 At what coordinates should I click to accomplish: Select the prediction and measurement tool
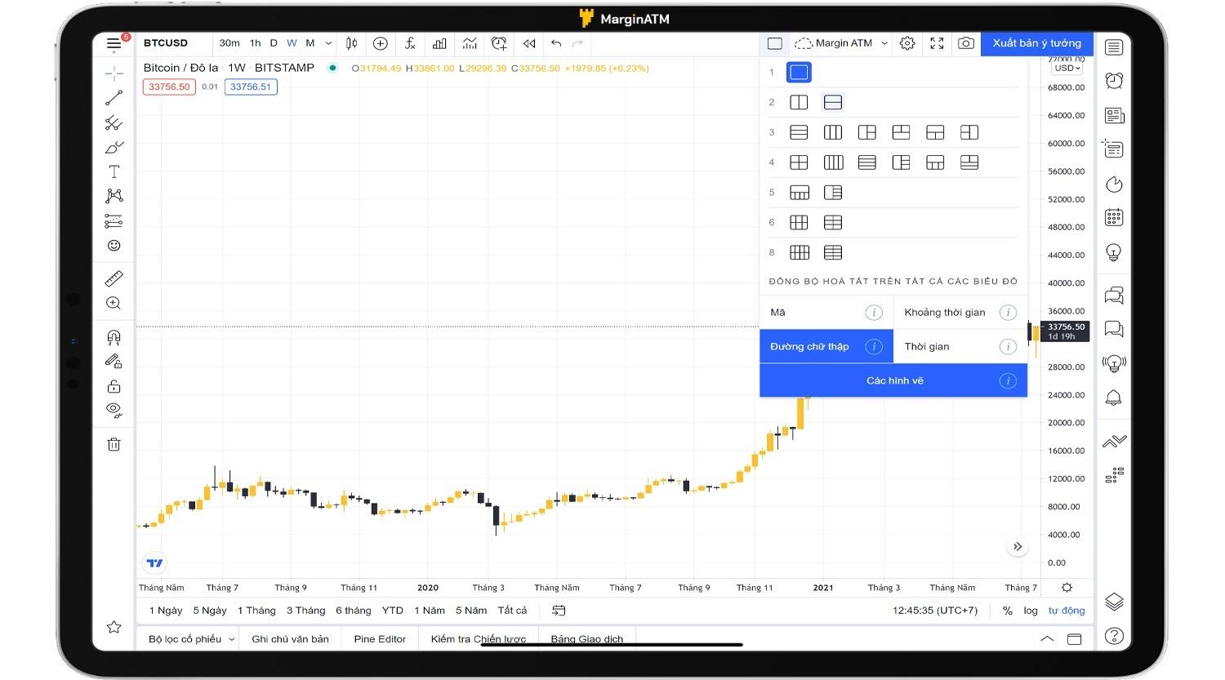114,221
